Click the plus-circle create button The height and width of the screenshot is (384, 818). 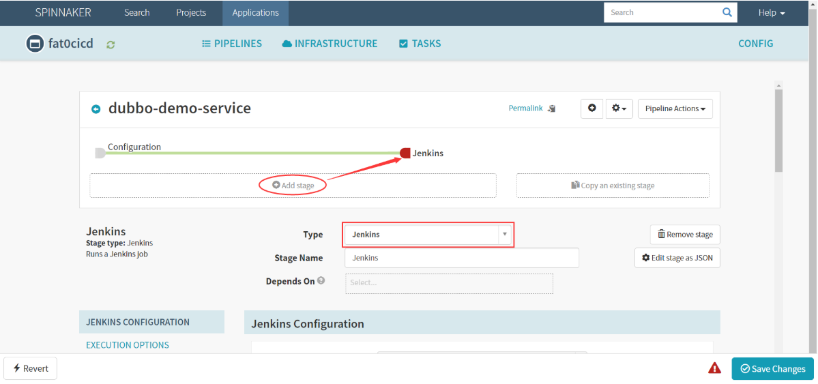[592, 108]
